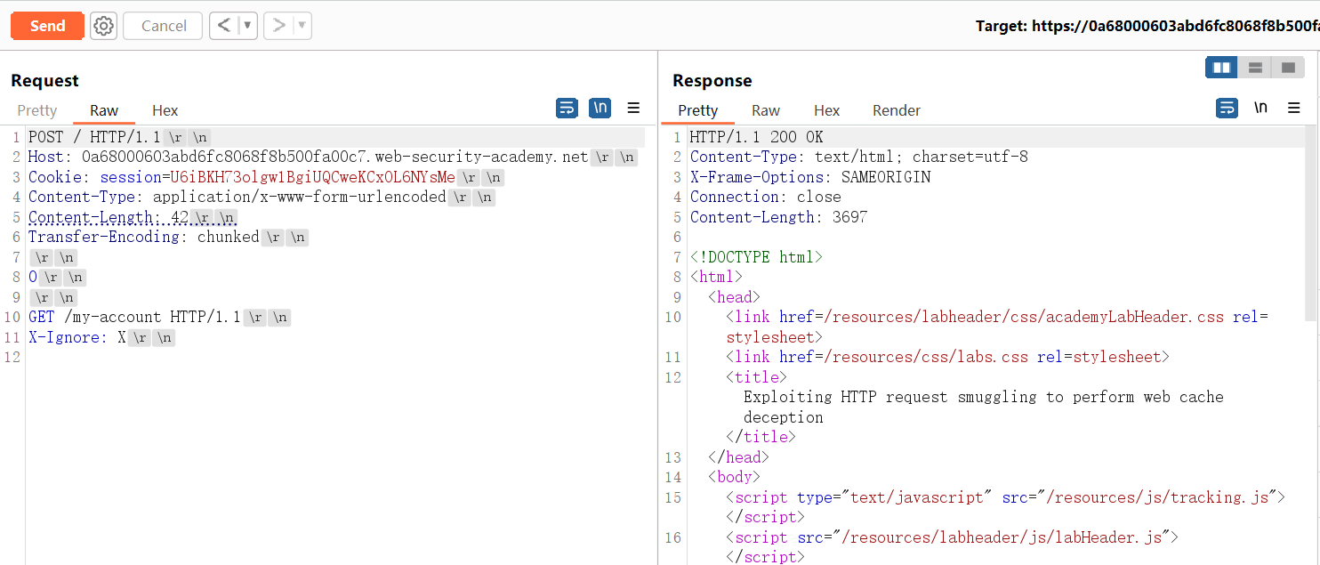Viewport: 1320px width, 565px height.
Task: Click the <!DOCTYPE html> line
Action: (x=757, y=257)
